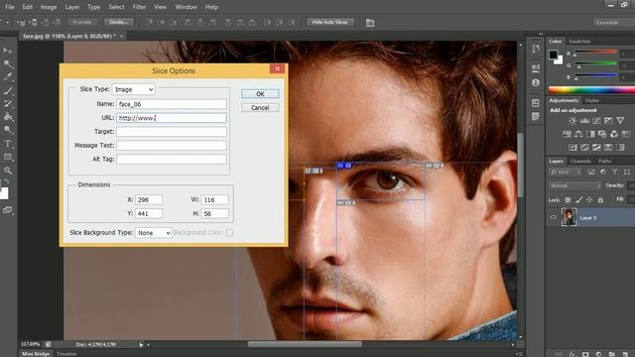Add a Color Balance adjustment
Image resolution: width=635 pixels, height=357 pixels.
[x=578, y=134]
